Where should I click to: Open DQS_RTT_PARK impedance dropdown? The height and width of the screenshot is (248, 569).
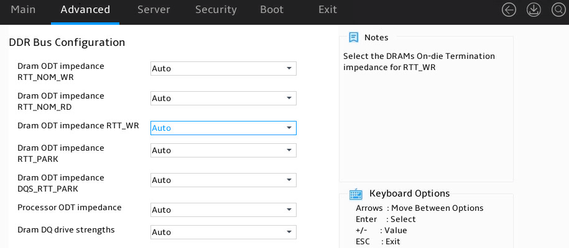223,180
